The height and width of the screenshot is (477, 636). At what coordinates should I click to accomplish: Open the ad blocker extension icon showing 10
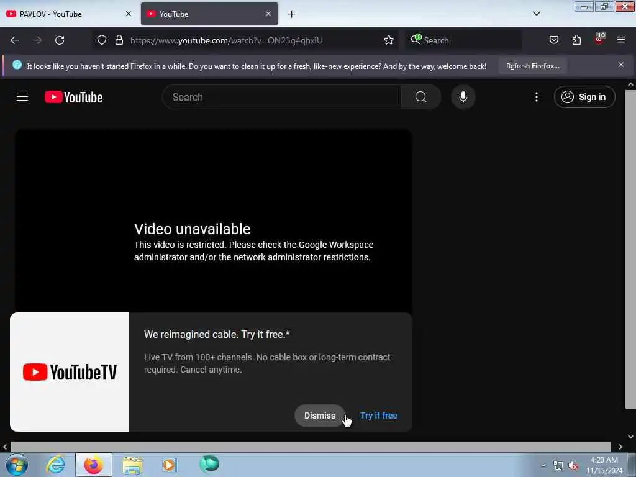point(599,39)
